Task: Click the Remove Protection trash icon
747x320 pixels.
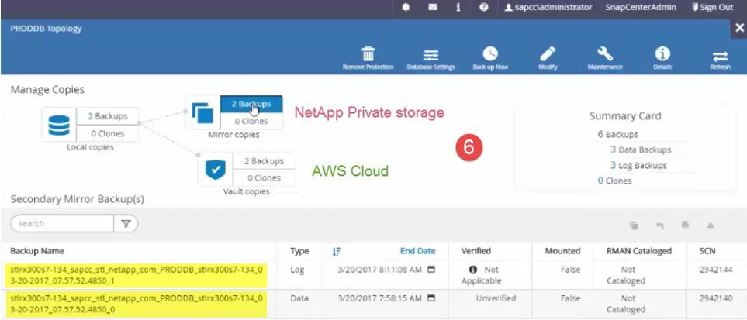Action: coord(368,53)
